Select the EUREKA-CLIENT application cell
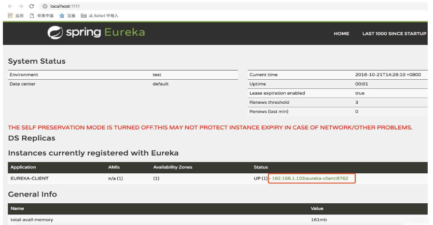433x225 pixels. pyautogui.click(x=29, y=178)
